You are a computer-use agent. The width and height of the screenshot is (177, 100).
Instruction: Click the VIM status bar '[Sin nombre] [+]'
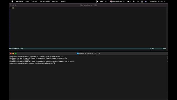(16, 49)
